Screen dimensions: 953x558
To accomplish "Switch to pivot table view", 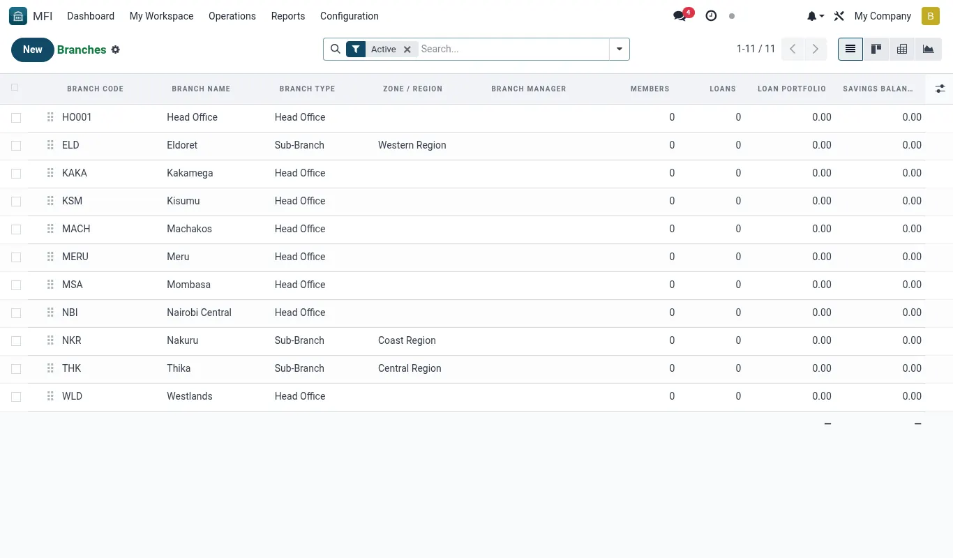I will pyautogui.click(x=902, y=49).
